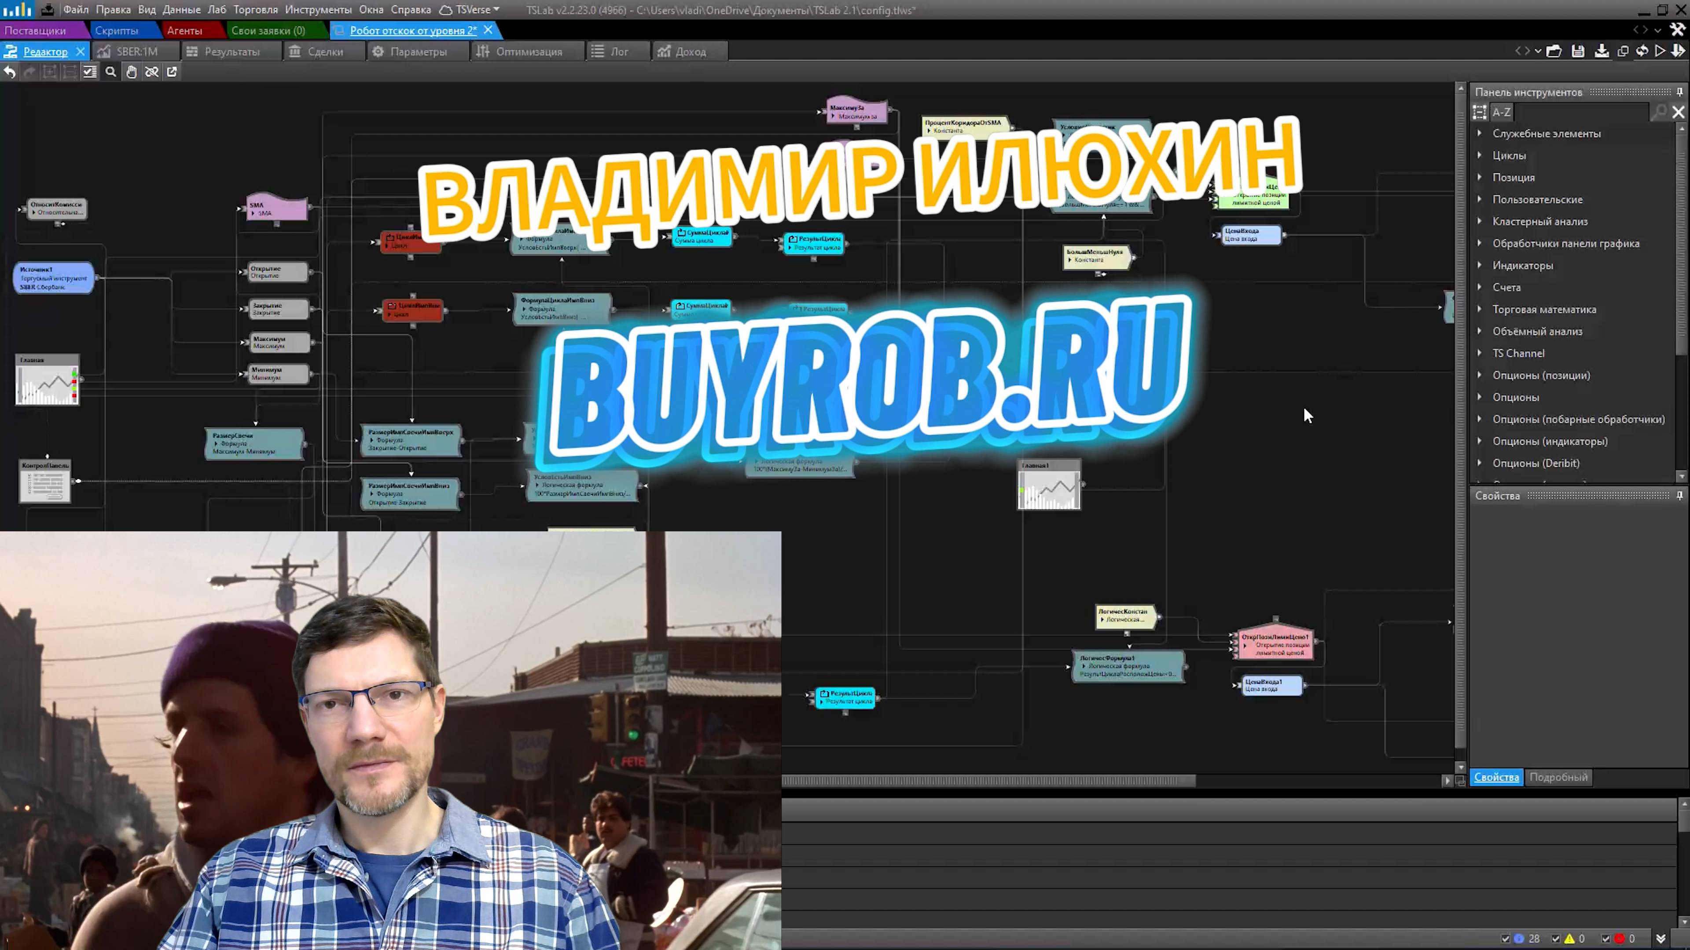
Task: Expand the Циклы tree node
Action: pyautogui.click(x=1479, y=155)
